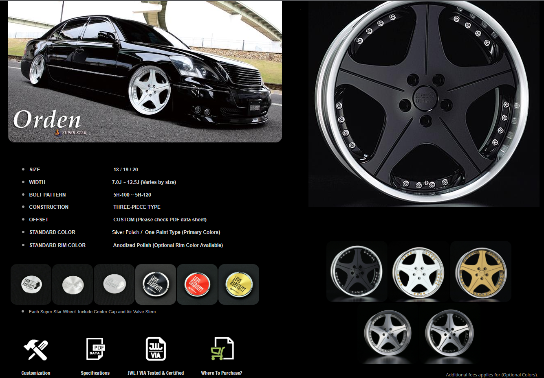View the white wheel color thumbnail
The width and height of the screenshot is (544, 378).
point(418,271)
